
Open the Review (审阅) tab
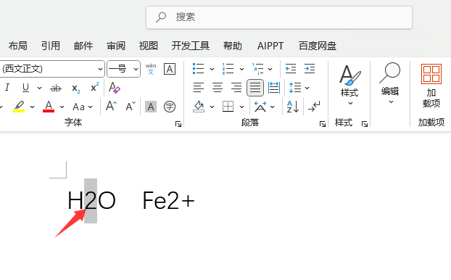tap(116, 46)
